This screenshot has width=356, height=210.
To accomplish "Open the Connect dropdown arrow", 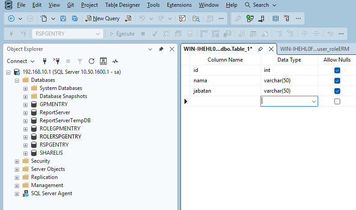I will tap(32, 62).
